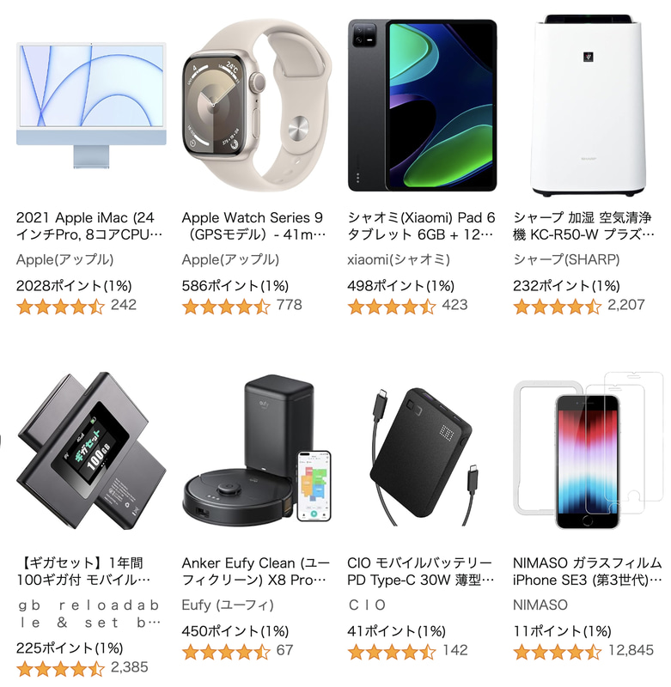Open the Xiaomi Pad 6 tablet image
This screenshot has height=687, width=671.
(x=423, y=105)
